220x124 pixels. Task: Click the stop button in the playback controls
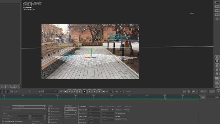(84, 91)
